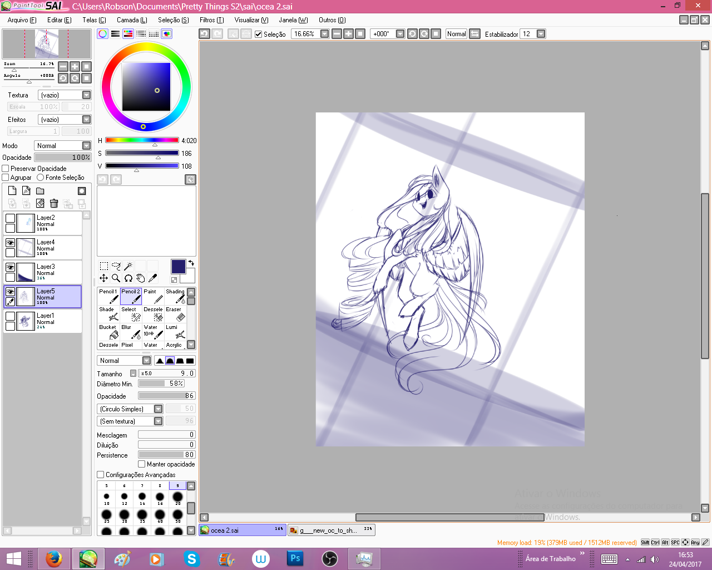The height and width of the screenshot is (570, 712).
Task: Create a new folder layer set
Action: (40, 191)
